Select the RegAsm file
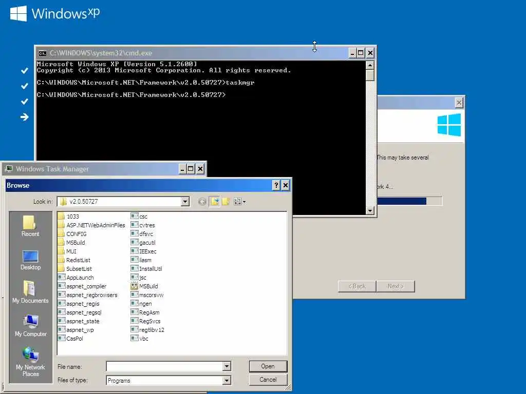This screenshot has height=394, width=526. point(145,312)
